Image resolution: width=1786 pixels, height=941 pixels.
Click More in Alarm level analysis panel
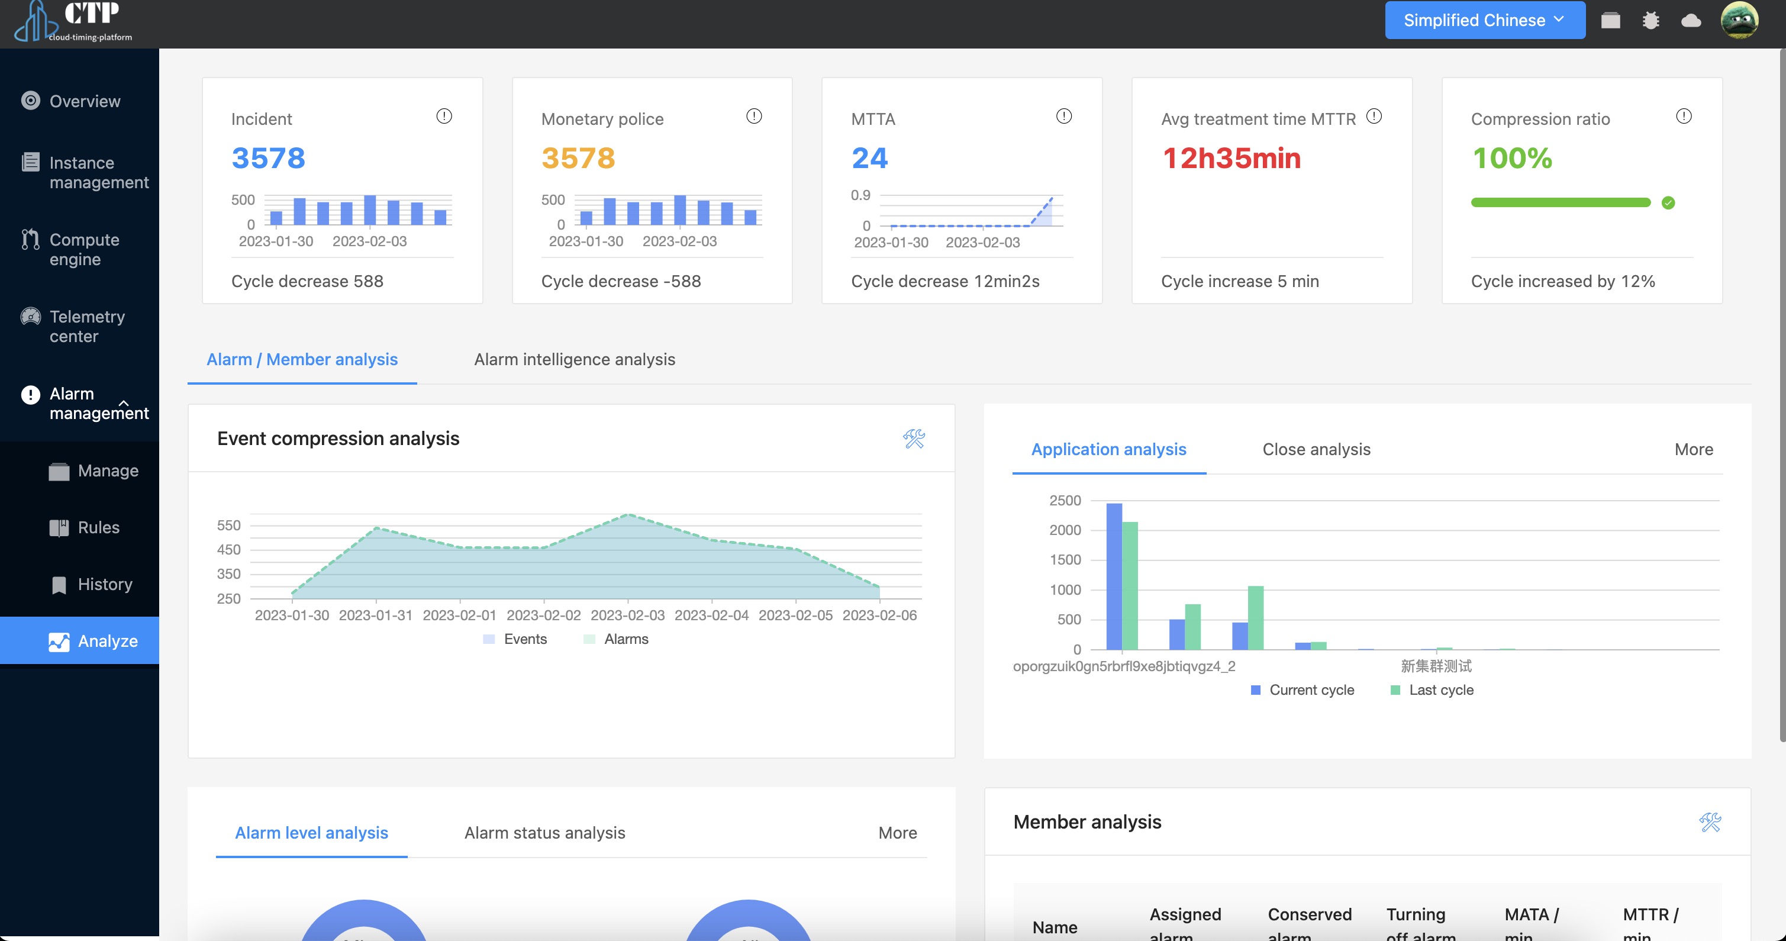[x=897, y=833]
